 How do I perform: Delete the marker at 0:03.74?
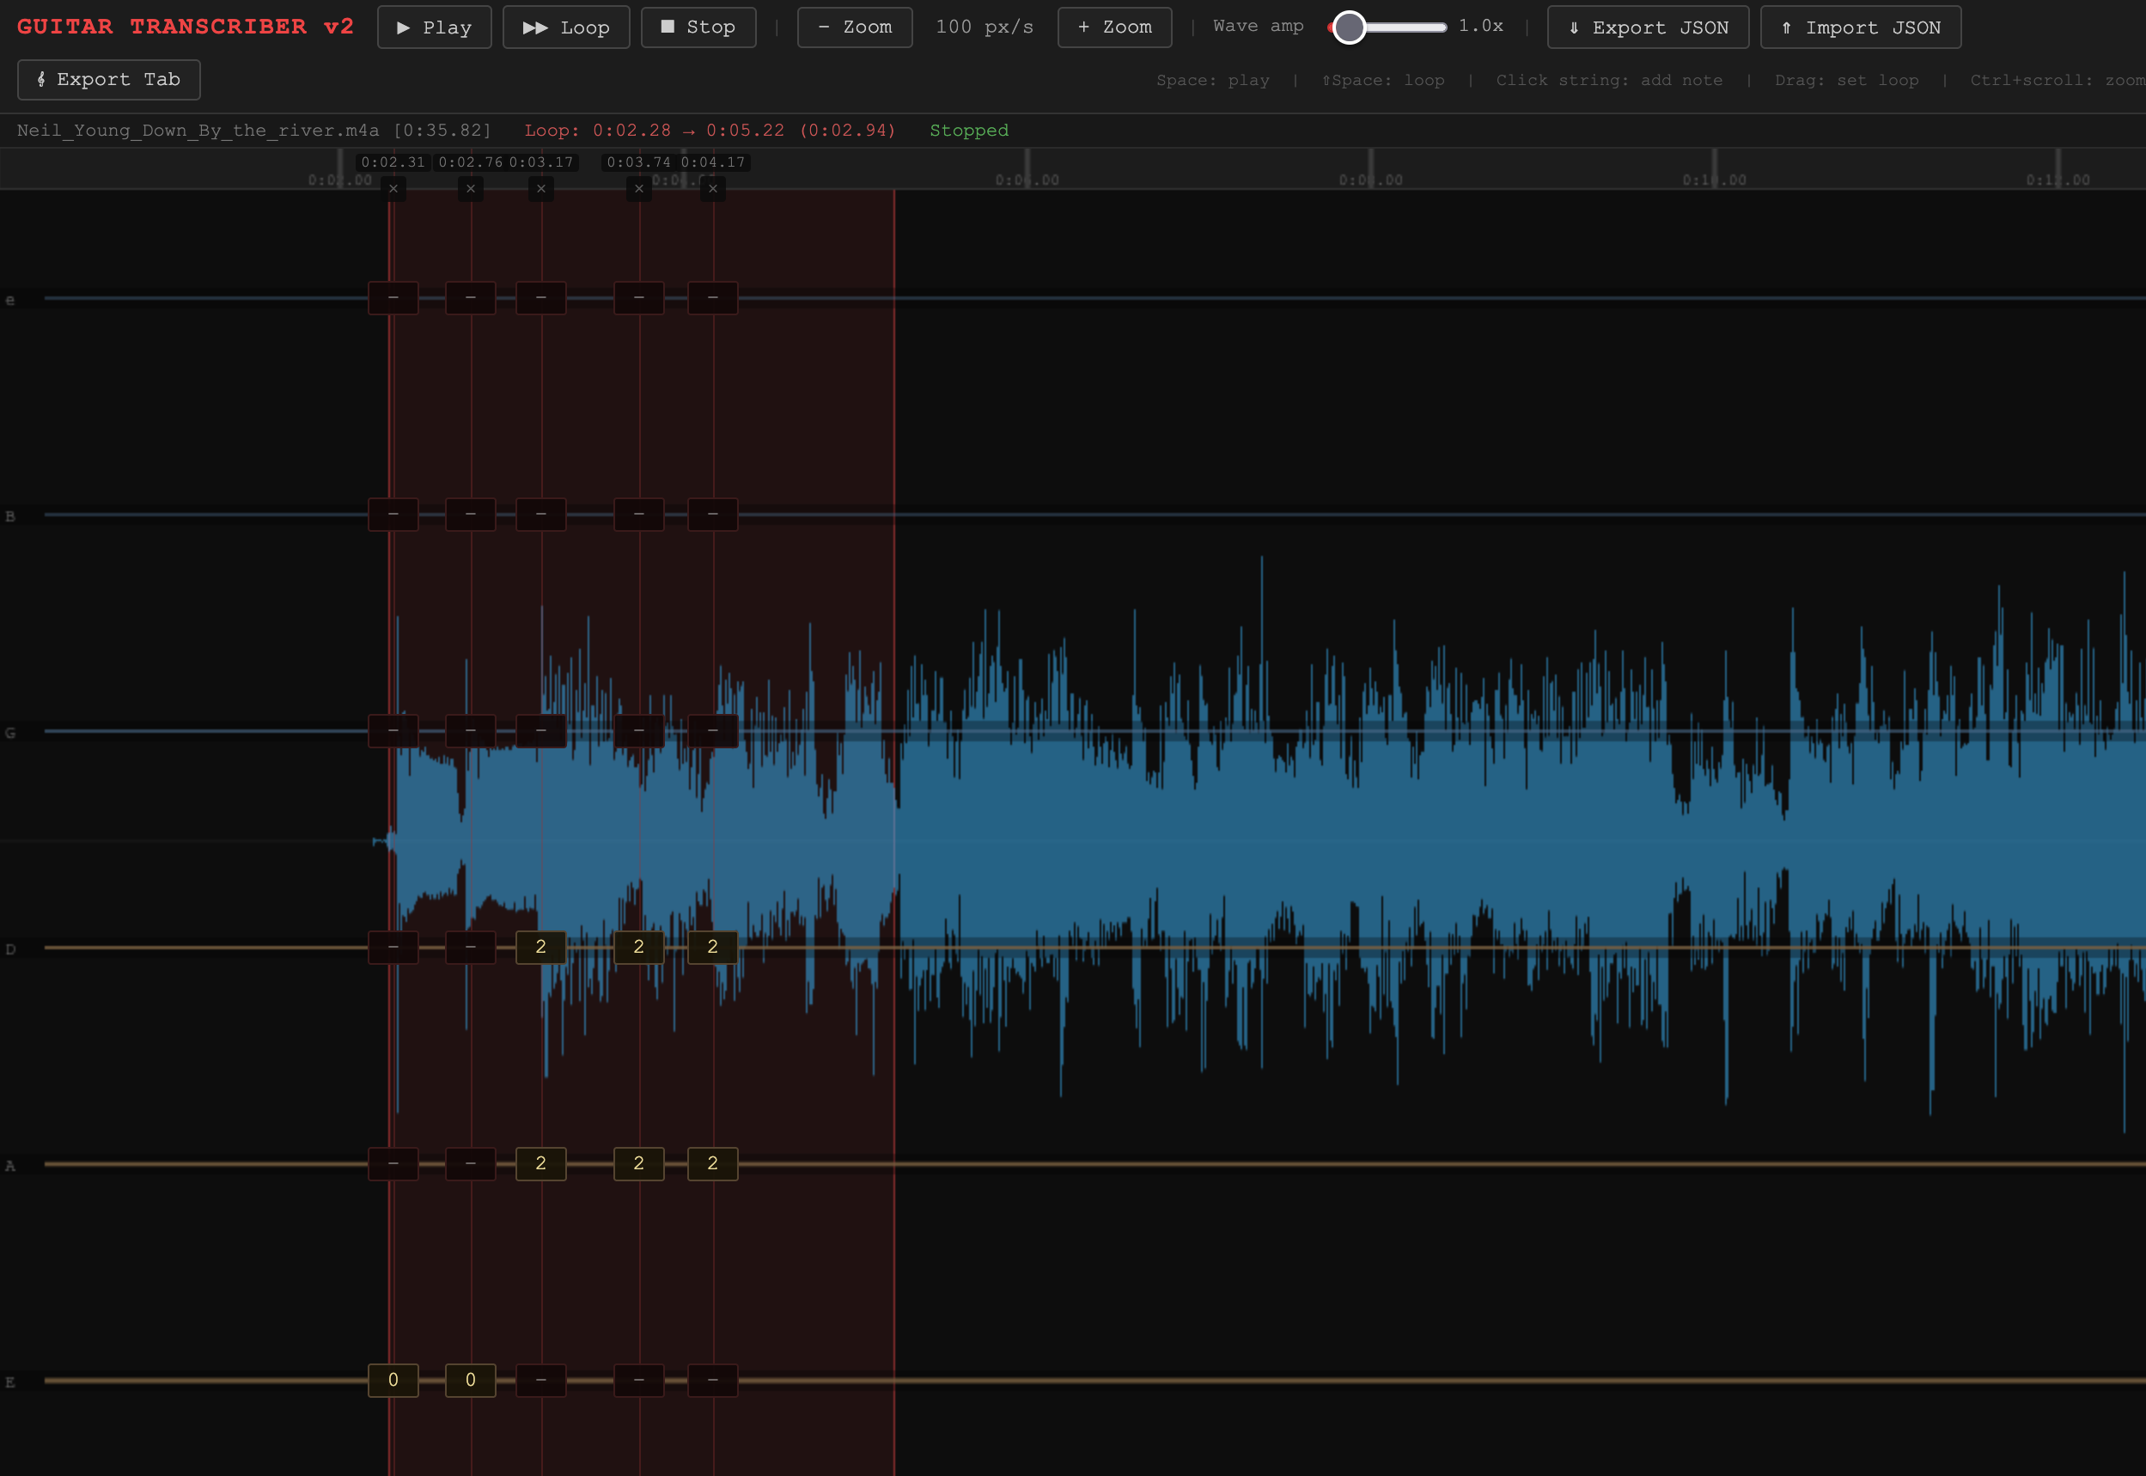click(639, 189)
